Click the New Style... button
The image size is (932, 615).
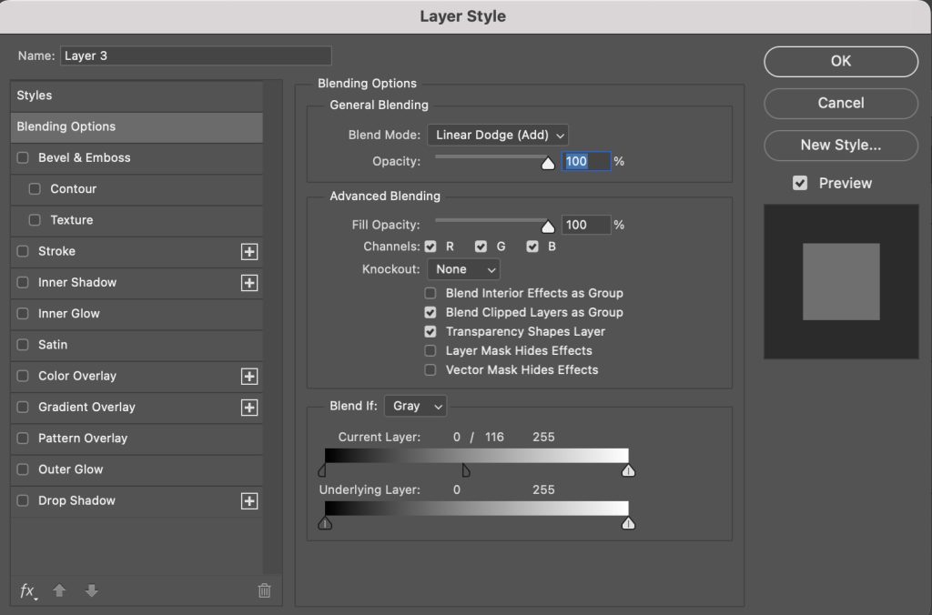coord(840,145)
